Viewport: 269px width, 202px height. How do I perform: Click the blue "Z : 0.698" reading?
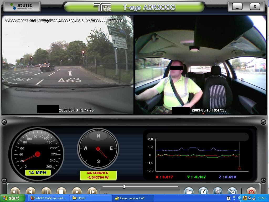(227, 177)
